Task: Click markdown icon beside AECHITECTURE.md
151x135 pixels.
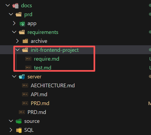Action: click(25, 85)
